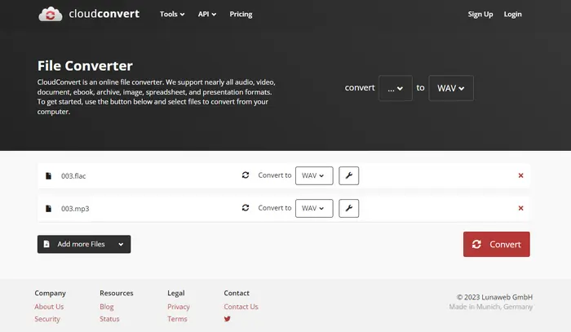Remove 003.flac with red X

click(520, 175)
